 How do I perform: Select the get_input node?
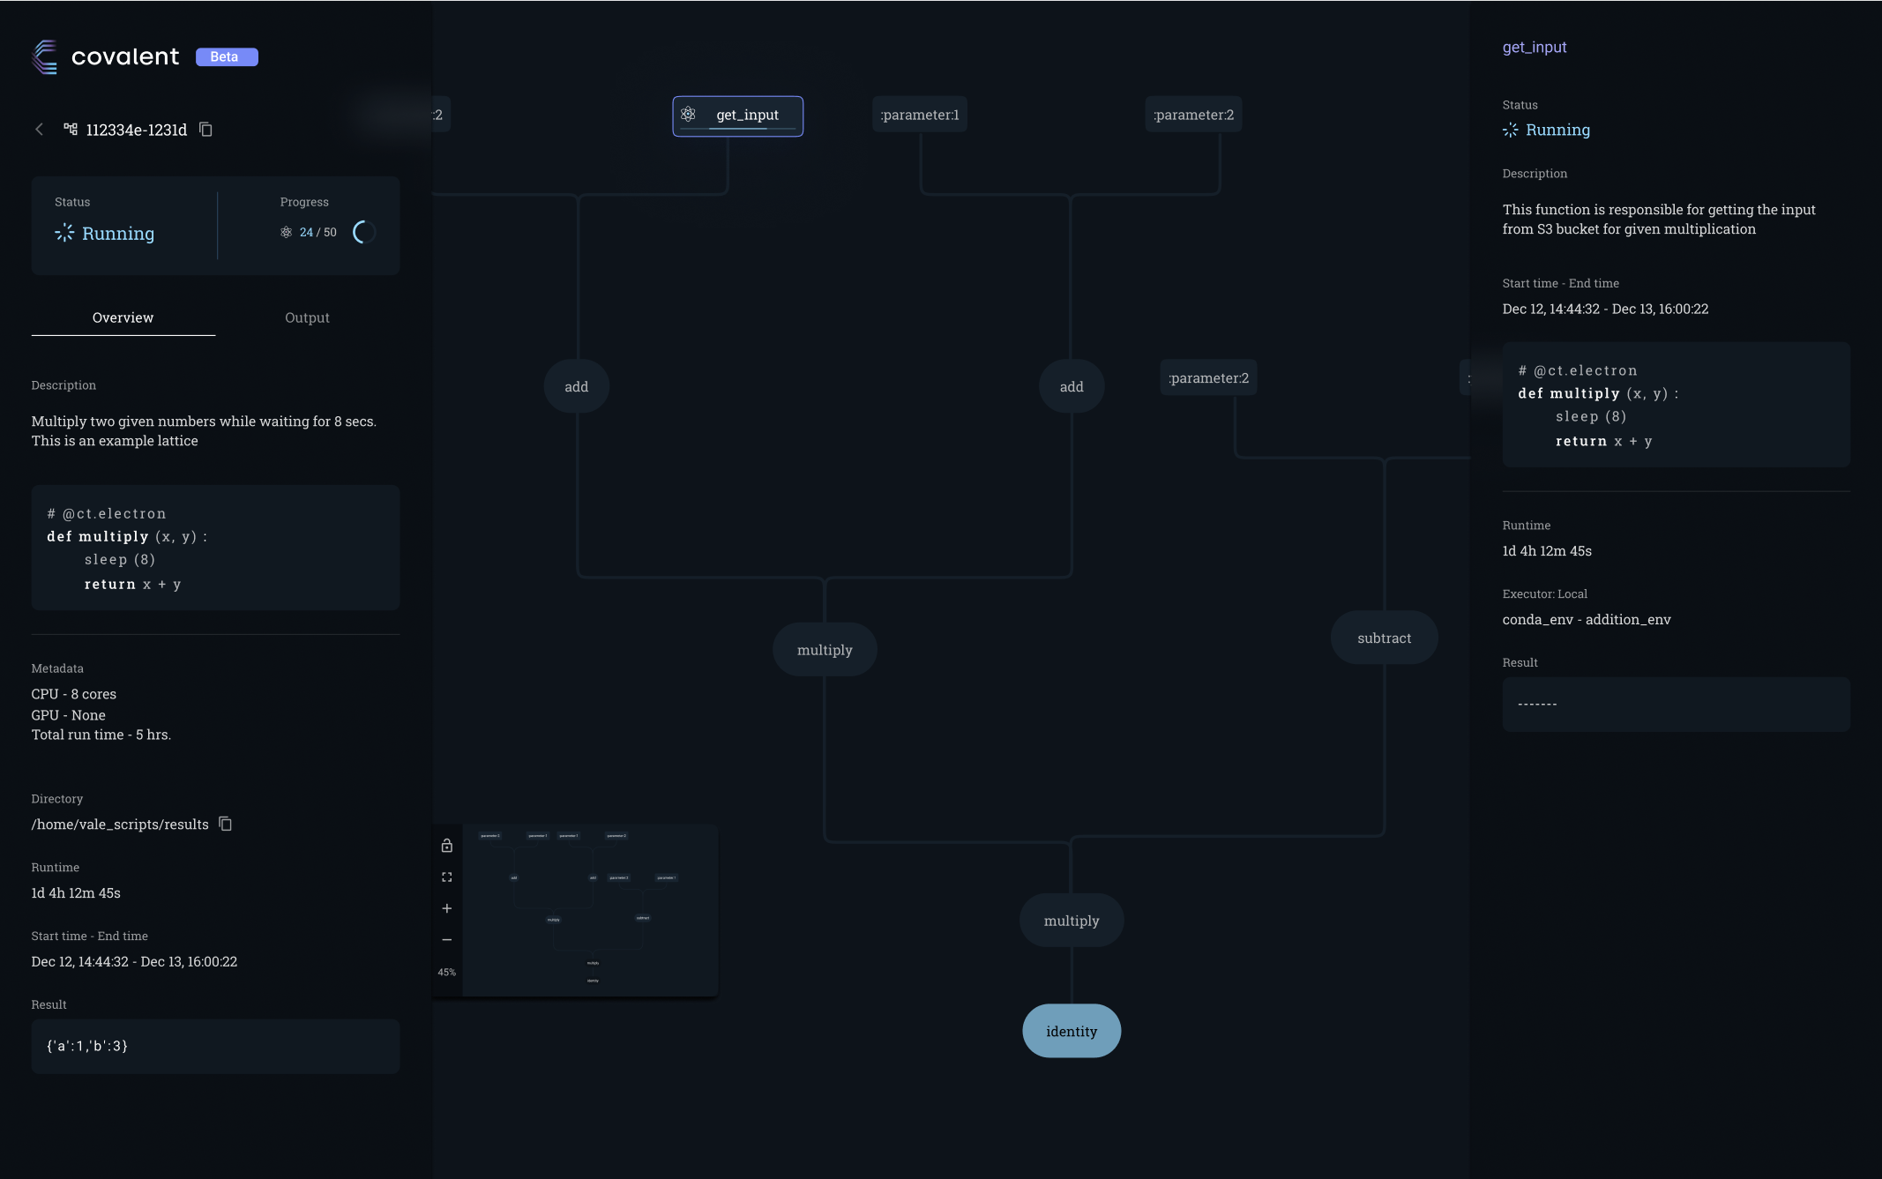click(x=738, y=116)
